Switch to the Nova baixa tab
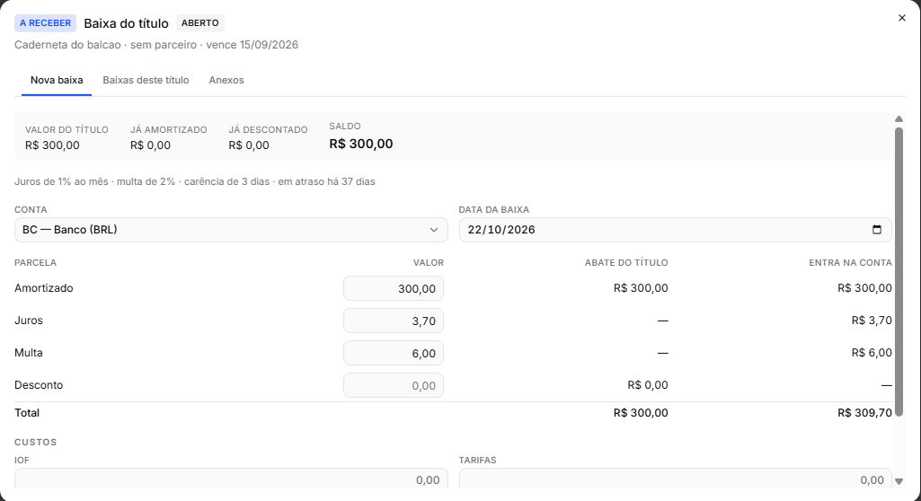The image size is (921, 501). tap(57, 81)
